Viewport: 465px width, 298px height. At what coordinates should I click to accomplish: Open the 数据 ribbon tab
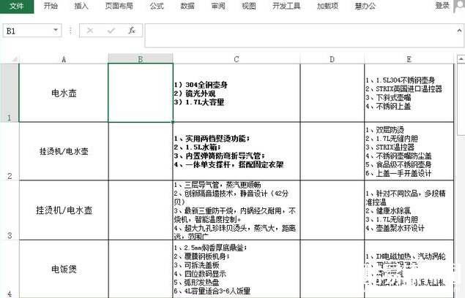(187, 6)
